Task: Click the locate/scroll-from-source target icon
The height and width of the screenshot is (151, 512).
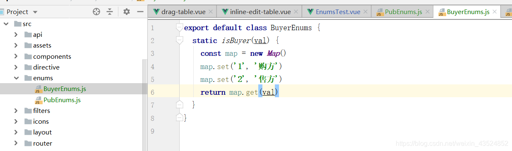Action: point(96,12)
